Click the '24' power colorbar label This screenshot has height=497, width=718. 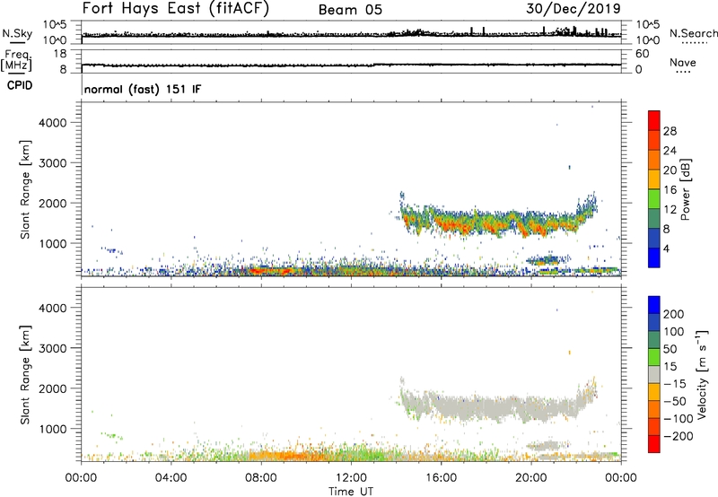[x=670, y=151]
